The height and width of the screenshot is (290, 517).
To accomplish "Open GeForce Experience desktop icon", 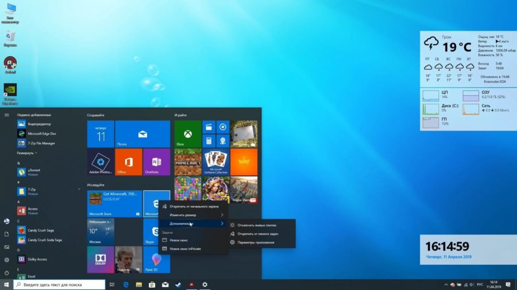I will [10, 94].
